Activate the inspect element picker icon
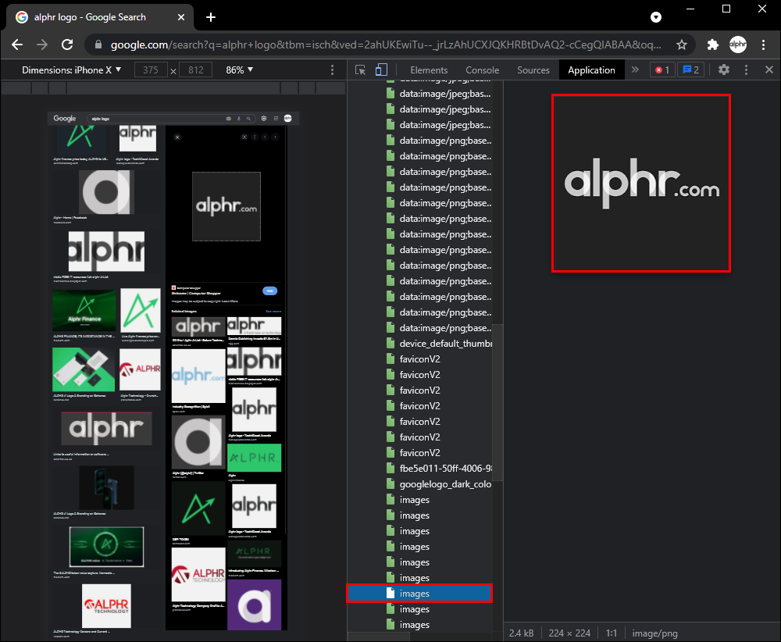This screenshot has width=781, height=642. click(360, 70)
